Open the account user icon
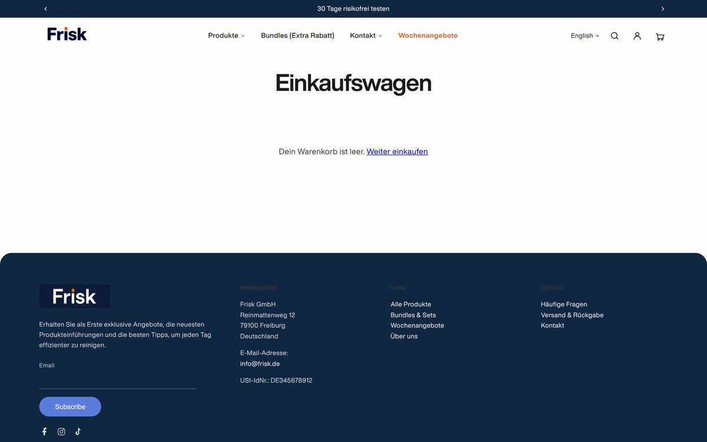 pos(637,36)
